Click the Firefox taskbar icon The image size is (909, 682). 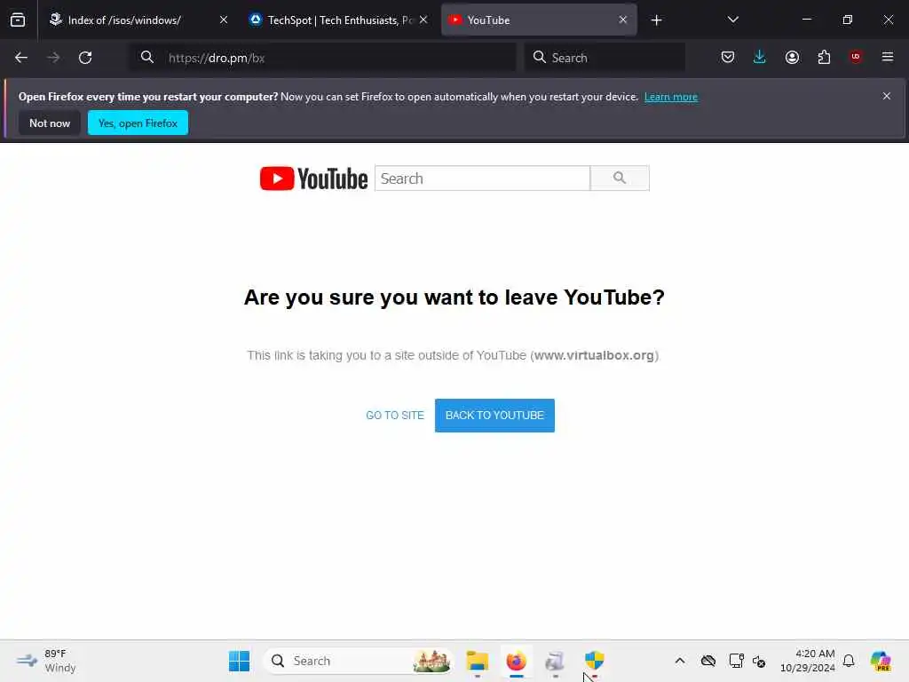[x=516, y=661]
